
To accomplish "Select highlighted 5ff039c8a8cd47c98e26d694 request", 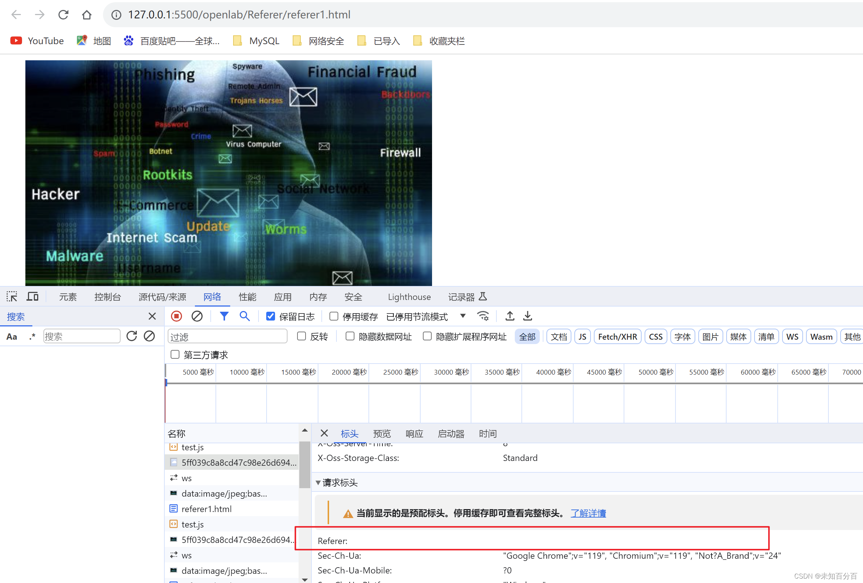I will point(232,462).
